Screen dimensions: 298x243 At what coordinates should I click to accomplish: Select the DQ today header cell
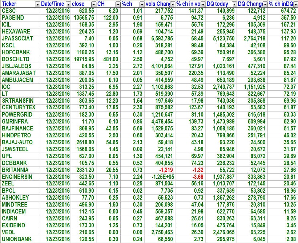pyautogui.click(x=221, y=4)
